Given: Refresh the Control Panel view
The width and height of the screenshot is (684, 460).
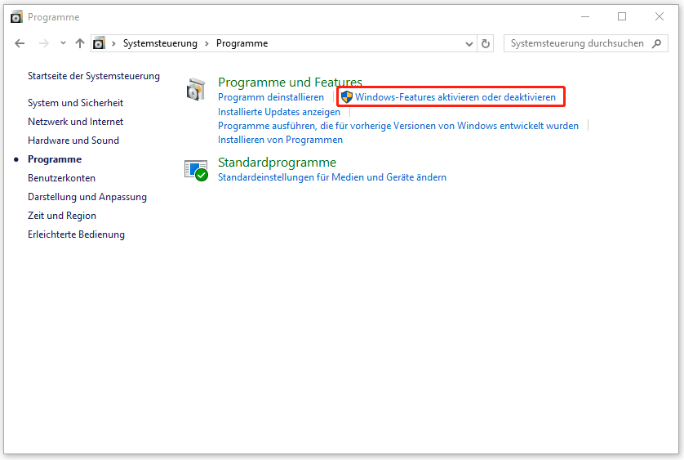Looking at the screenshot, I should pos(486,43).
